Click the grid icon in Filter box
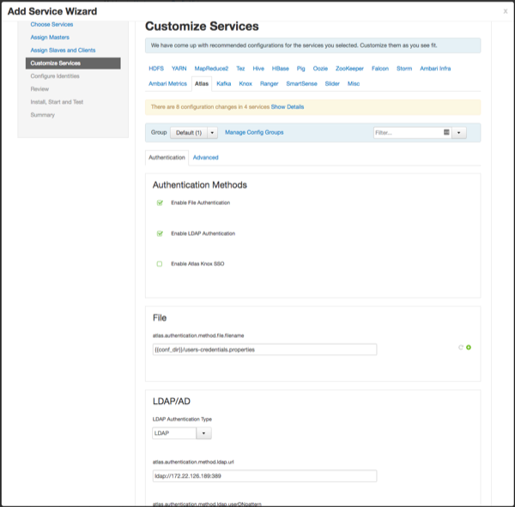 (446, 133)
